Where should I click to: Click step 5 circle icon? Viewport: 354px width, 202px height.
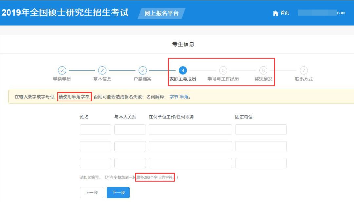click(223, 70)
